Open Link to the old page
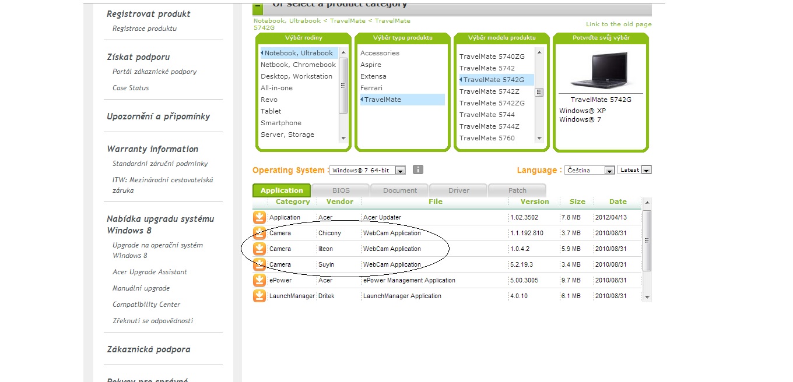 click(x=619, y=24)
